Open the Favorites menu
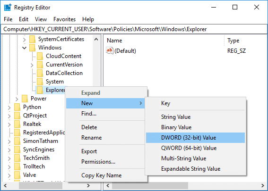This screenshot has height=191, width=268. coord(64,19)
